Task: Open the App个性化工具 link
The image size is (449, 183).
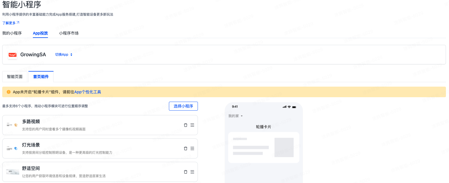Action: point(88,92)
